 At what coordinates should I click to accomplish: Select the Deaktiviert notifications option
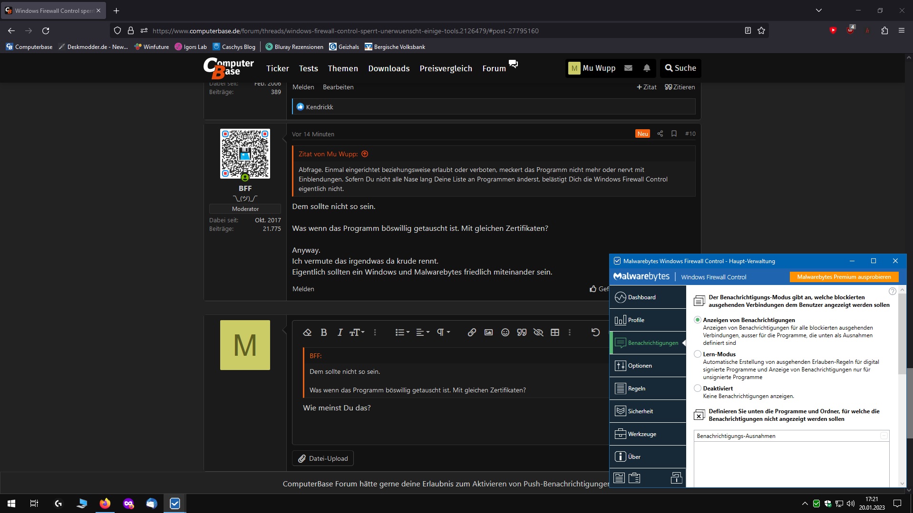pyautogui.click(x=698, y=389)
